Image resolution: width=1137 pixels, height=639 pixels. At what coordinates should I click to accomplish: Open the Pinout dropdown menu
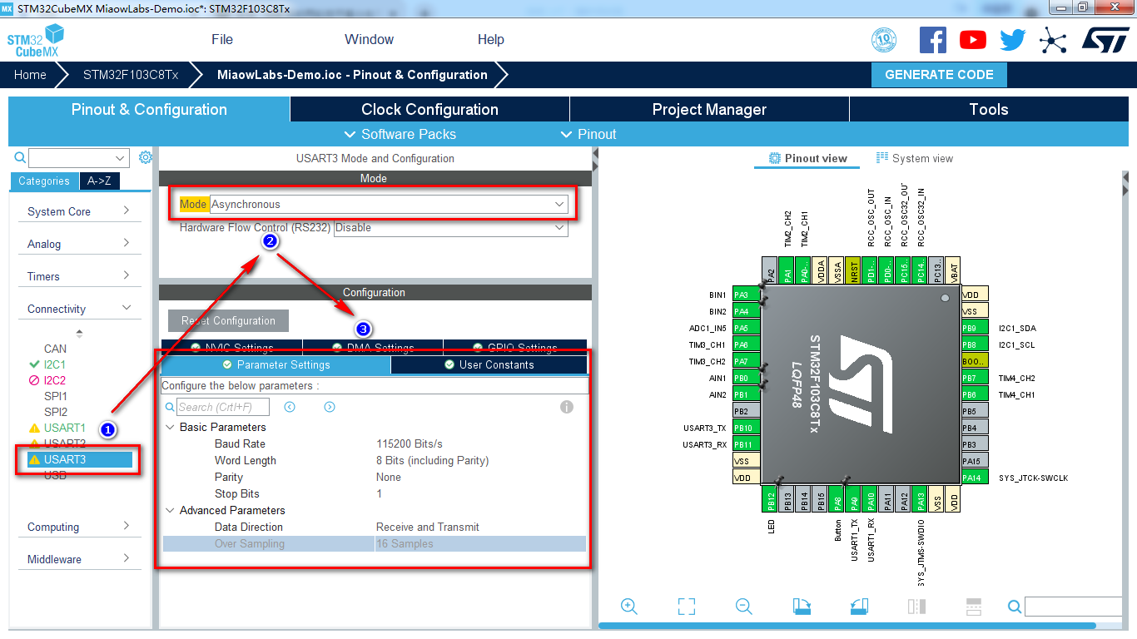pyautogui.click(x=588, y=134)
